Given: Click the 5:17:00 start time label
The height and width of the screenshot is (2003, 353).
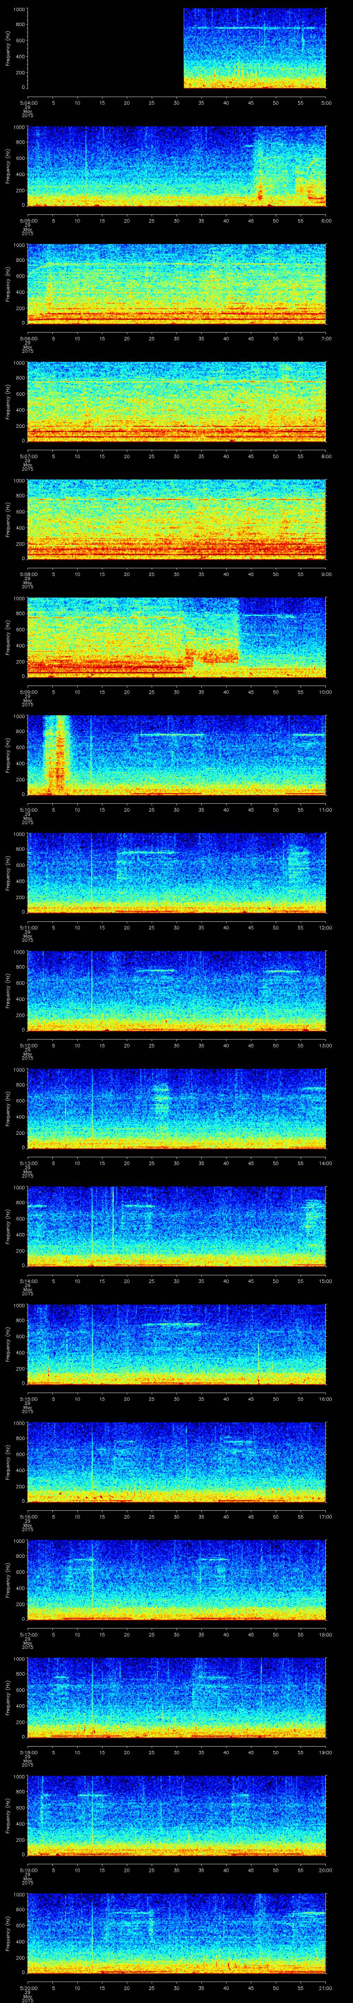Looking at the screenshot, I should tap(28, 1634).
